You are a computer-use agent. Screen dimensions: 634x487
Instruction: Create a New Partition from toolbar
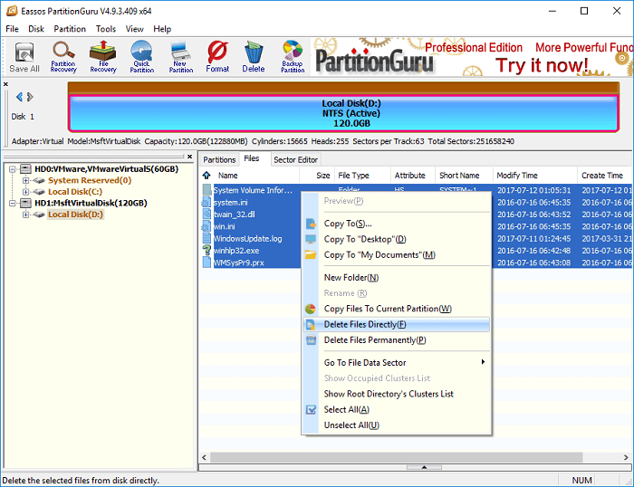(181, 57)
